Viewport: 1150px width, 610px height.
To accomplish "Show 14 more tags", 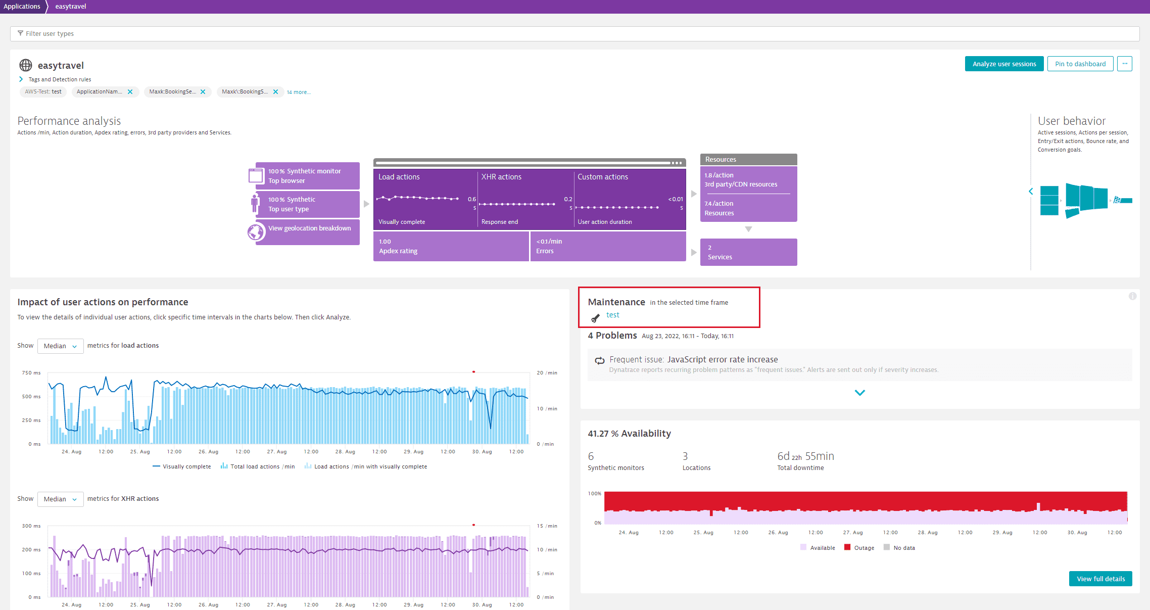I will [x=299, y=92].
